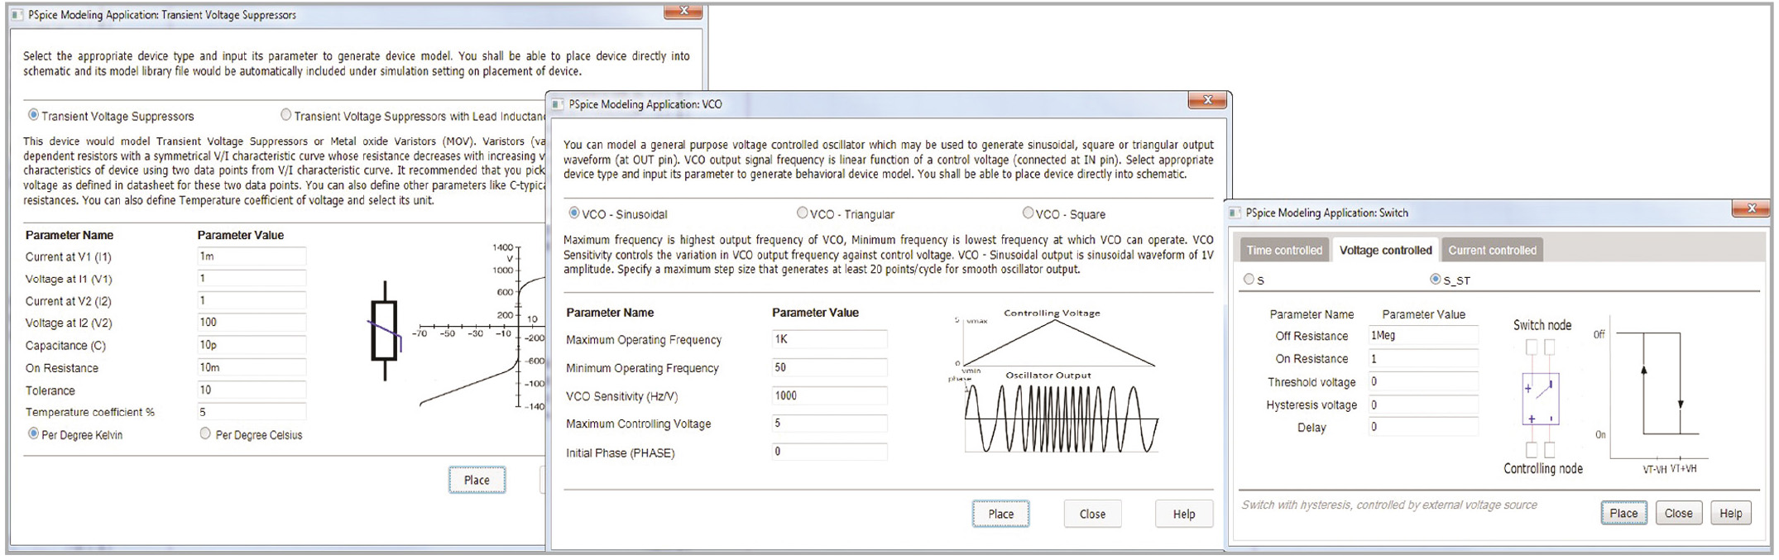Select Per Degree Kelvin option
This screenshot has height=560, width=1779.
(x=34, y=433)
